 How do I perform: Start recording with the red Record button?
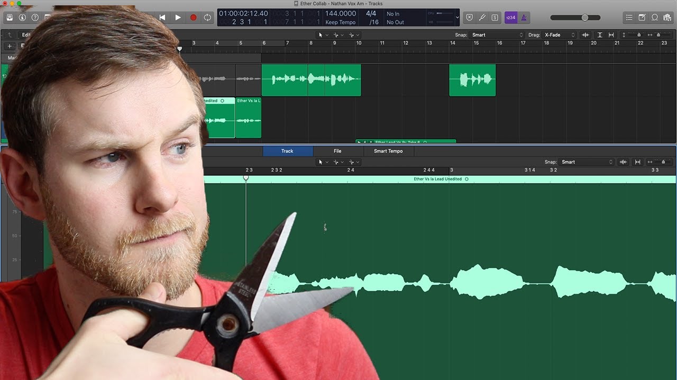pos(193,17)
